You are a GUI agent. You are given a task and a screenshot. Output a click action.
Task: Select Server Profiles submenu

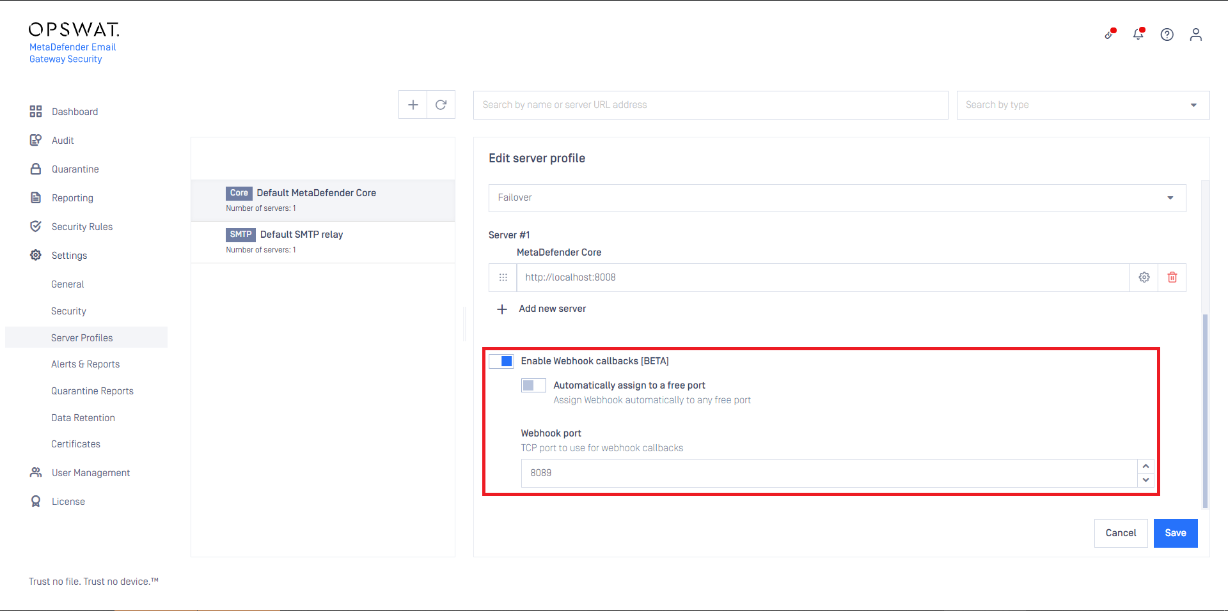pyautogui.click(x=86, y=337)
